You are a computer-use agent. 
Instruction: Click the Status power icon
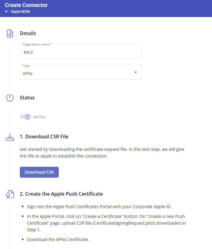pyautogui.click(x=10, y=98)
